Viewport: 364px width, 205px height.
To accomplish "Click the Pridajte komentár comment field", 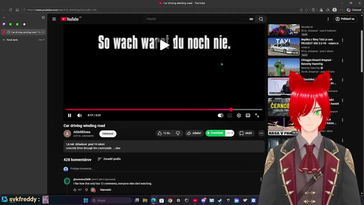I will [166, 169].
